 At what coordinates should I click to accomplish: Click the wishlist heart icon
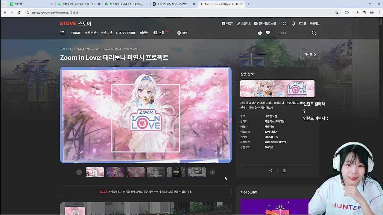[x=268, y=33]
